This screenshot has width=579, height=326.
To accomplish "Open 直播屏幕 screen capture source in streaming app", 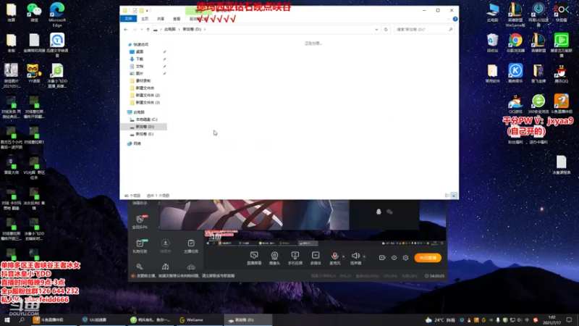I will point(254,258).
